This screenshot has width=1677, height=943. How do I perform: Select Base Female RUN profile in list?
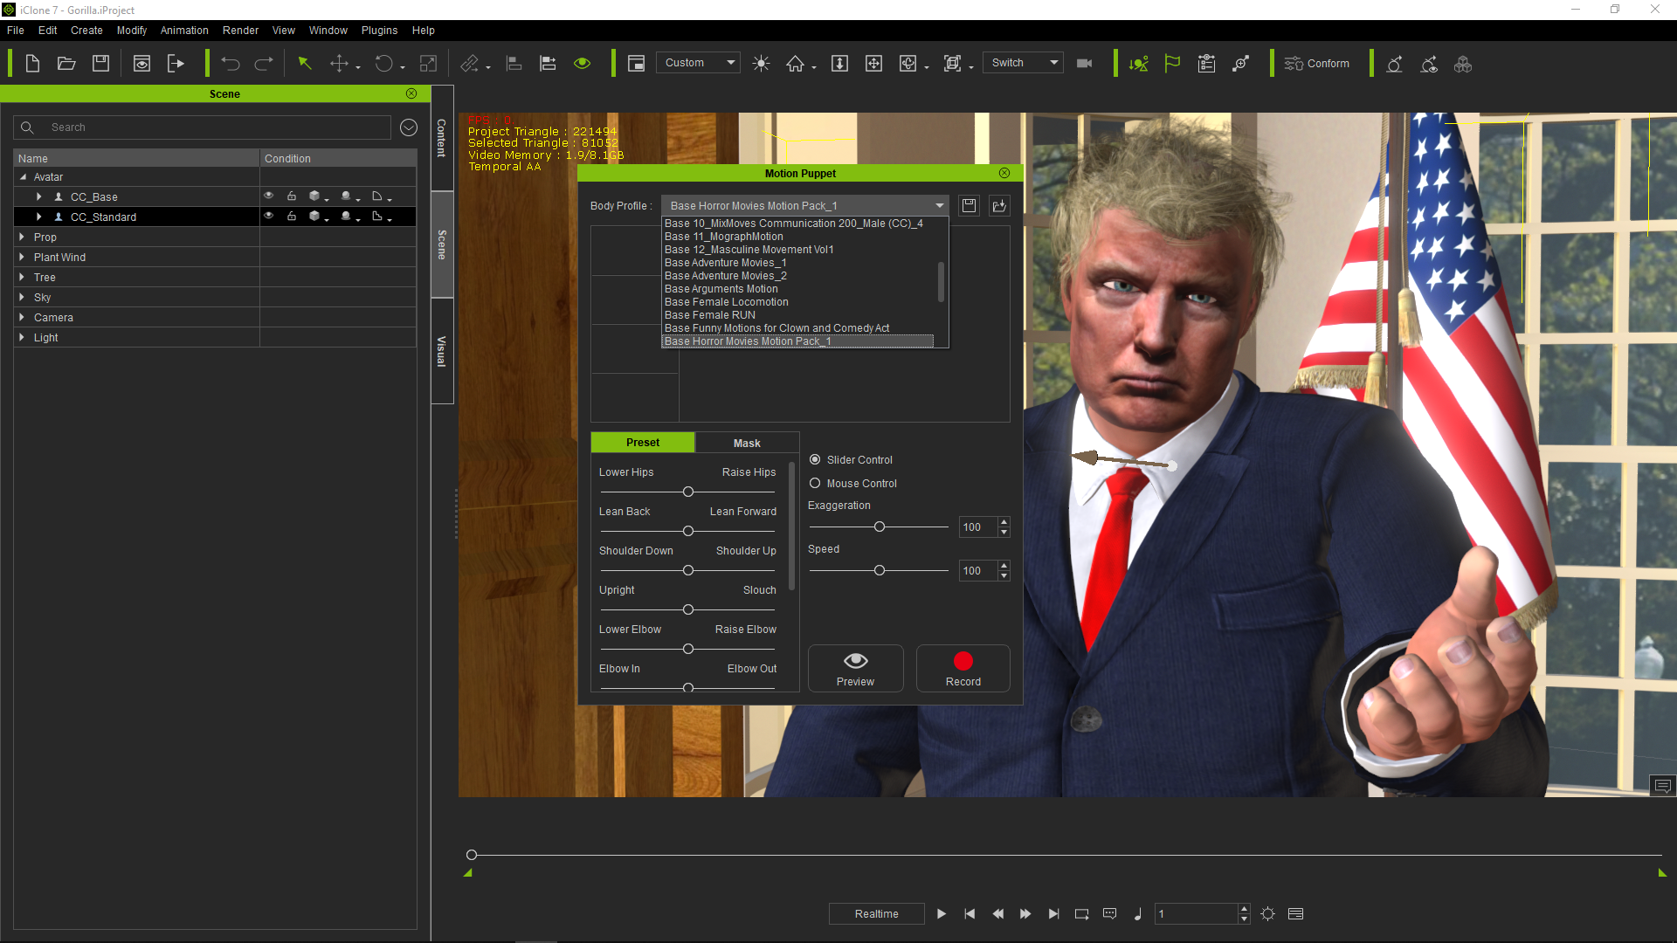pos(709,315)
